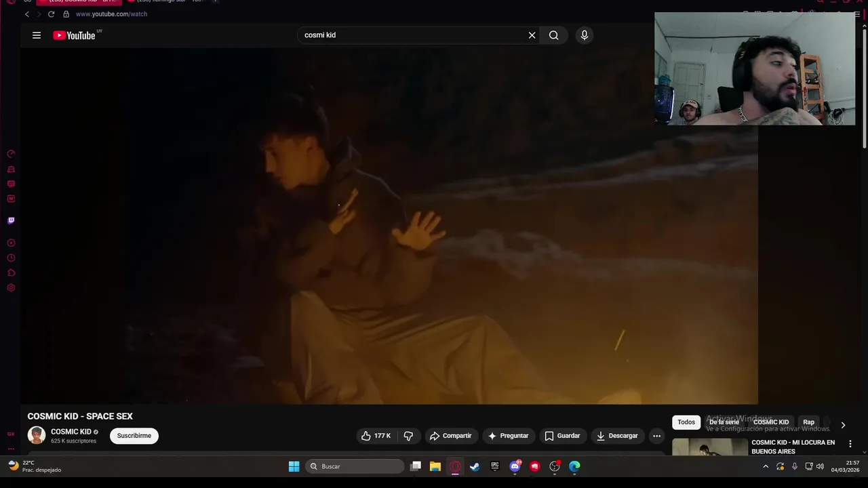Show more filter chips with the right arrow
Image resolution: width=868 pixels, height=488 pixels.
click(x=843, y=425)
